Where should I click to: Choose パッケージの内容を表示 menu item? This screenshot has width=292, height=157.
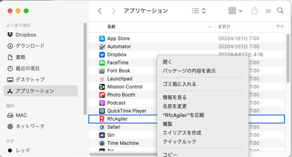203,71
